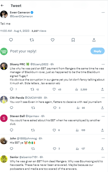Like Sloany PRC's reply with 45 likes
The image size is (108, 172).
[54, 89]
